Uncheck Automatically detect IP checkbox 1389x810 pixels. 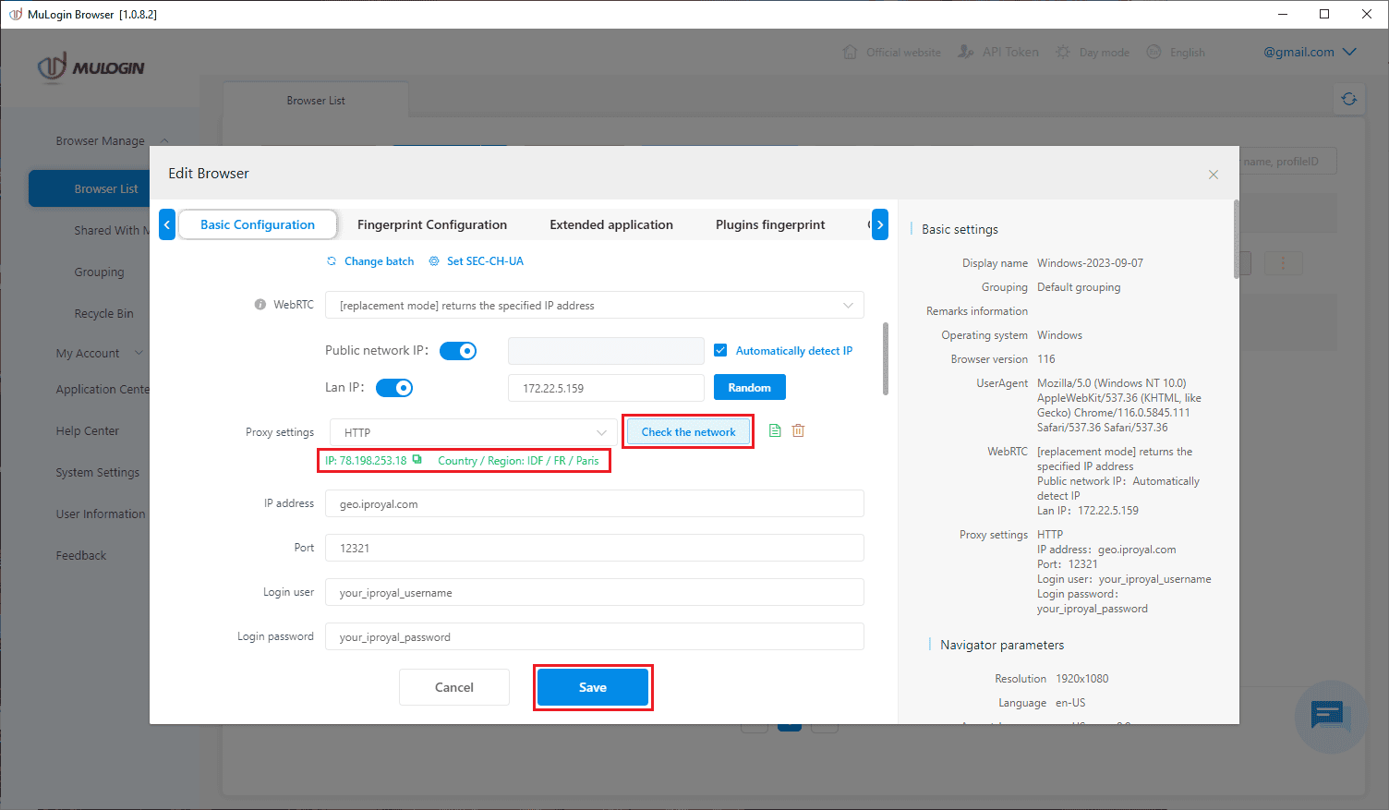tap(720, 350)
